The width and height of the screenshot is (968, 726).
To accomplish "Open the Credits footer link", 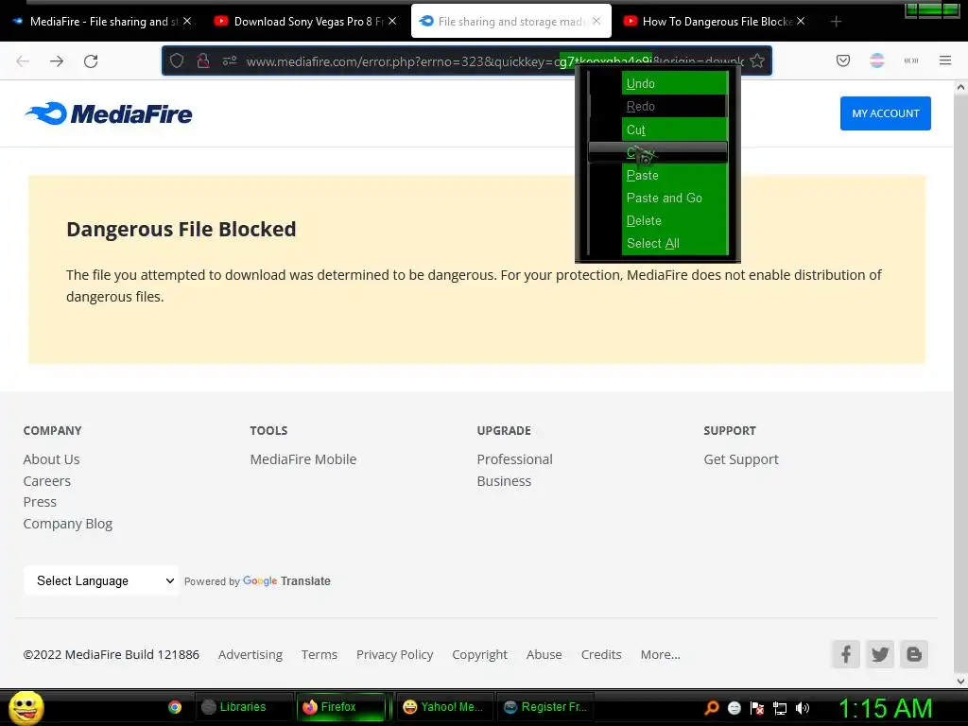I will click(x=601, y=654).
